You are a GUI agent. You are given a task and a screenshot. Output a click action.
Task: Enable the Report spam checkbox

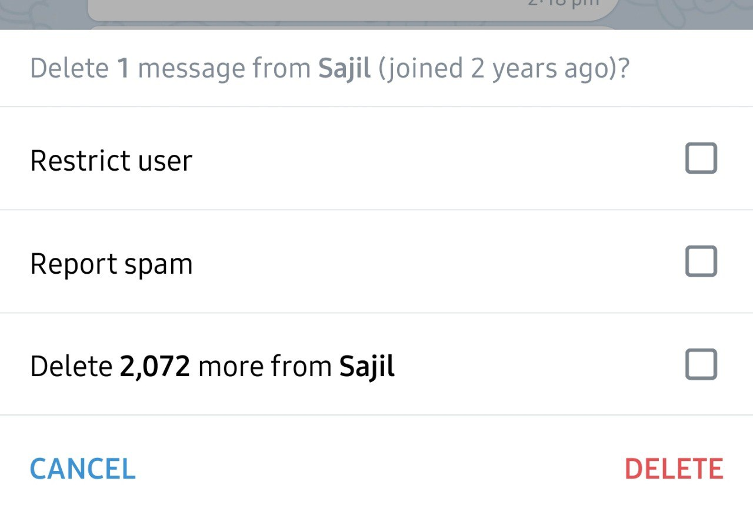pos(701,261)
